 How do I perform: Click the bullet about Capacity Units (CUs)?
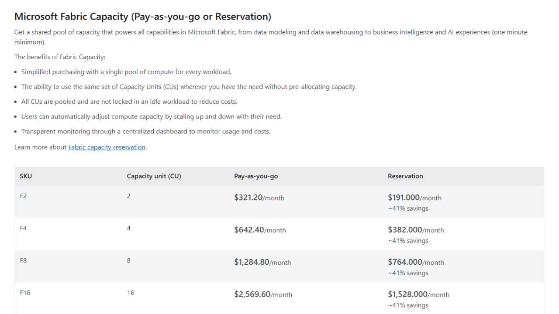(x=189, y=87)
